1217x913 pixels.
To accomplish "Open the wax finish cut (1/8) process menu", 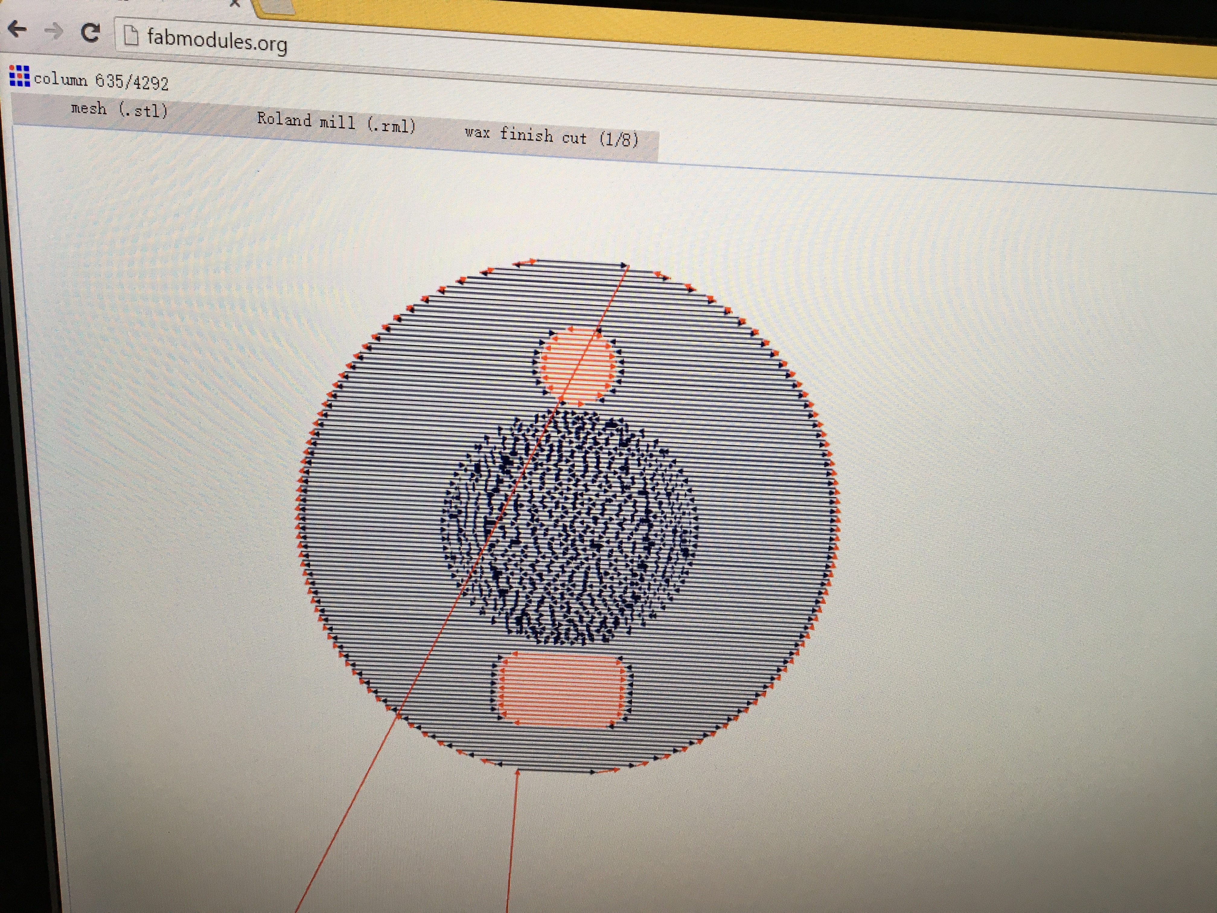I will 551,136.
